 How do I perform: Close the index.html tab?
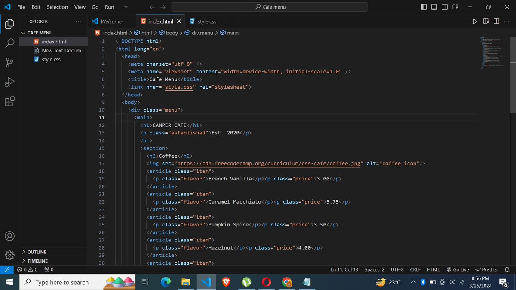click(179, 21)
